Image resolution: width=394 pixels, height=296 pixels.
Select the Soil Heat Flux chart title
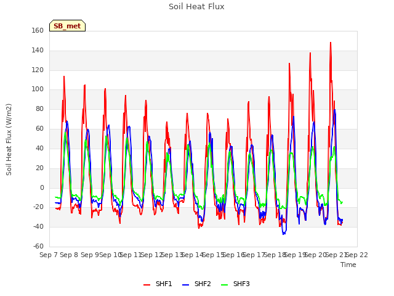(196, 7)
